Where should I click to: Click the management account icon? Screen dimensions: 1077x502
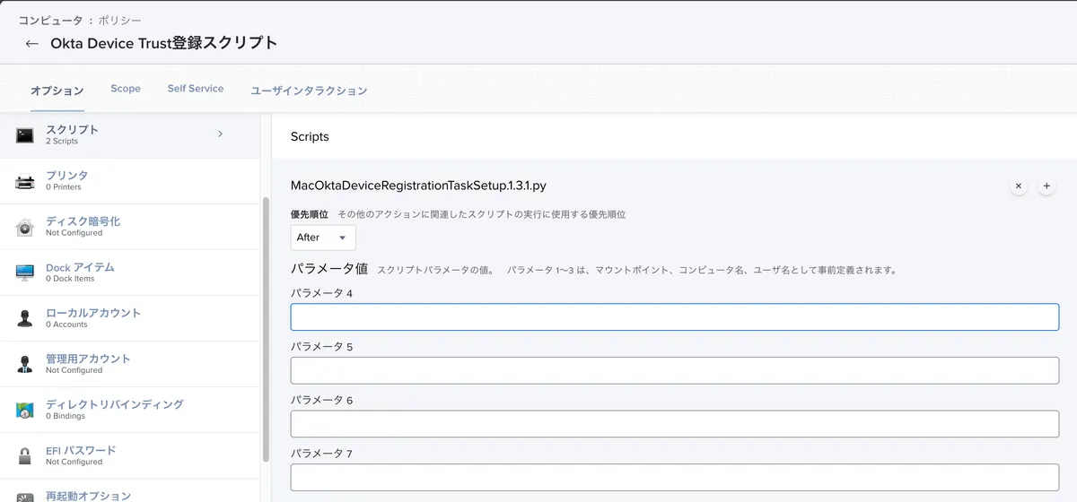point(24,364)
